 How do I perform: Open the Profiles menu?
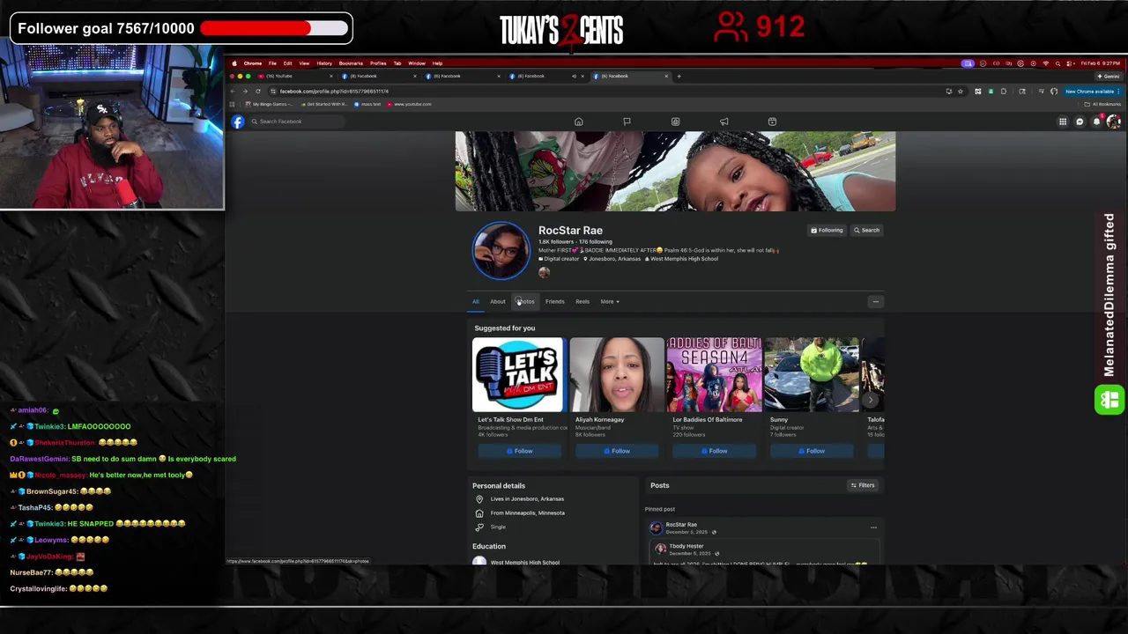pos(378,63)
